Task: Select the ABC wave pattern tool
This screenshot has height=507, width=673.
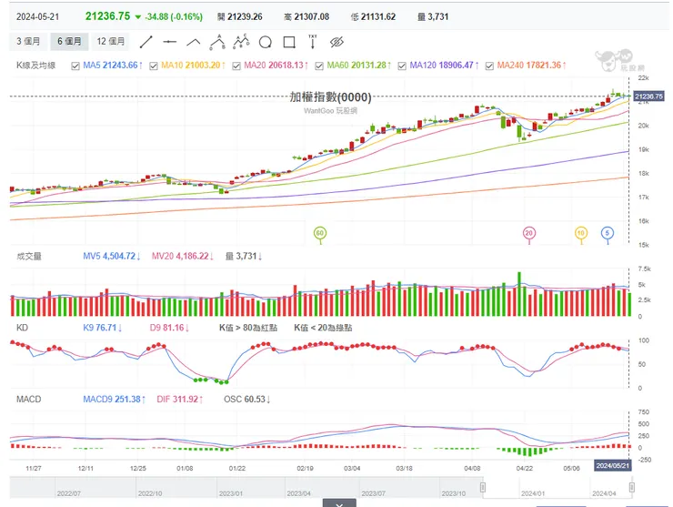Action: point(241,42)
